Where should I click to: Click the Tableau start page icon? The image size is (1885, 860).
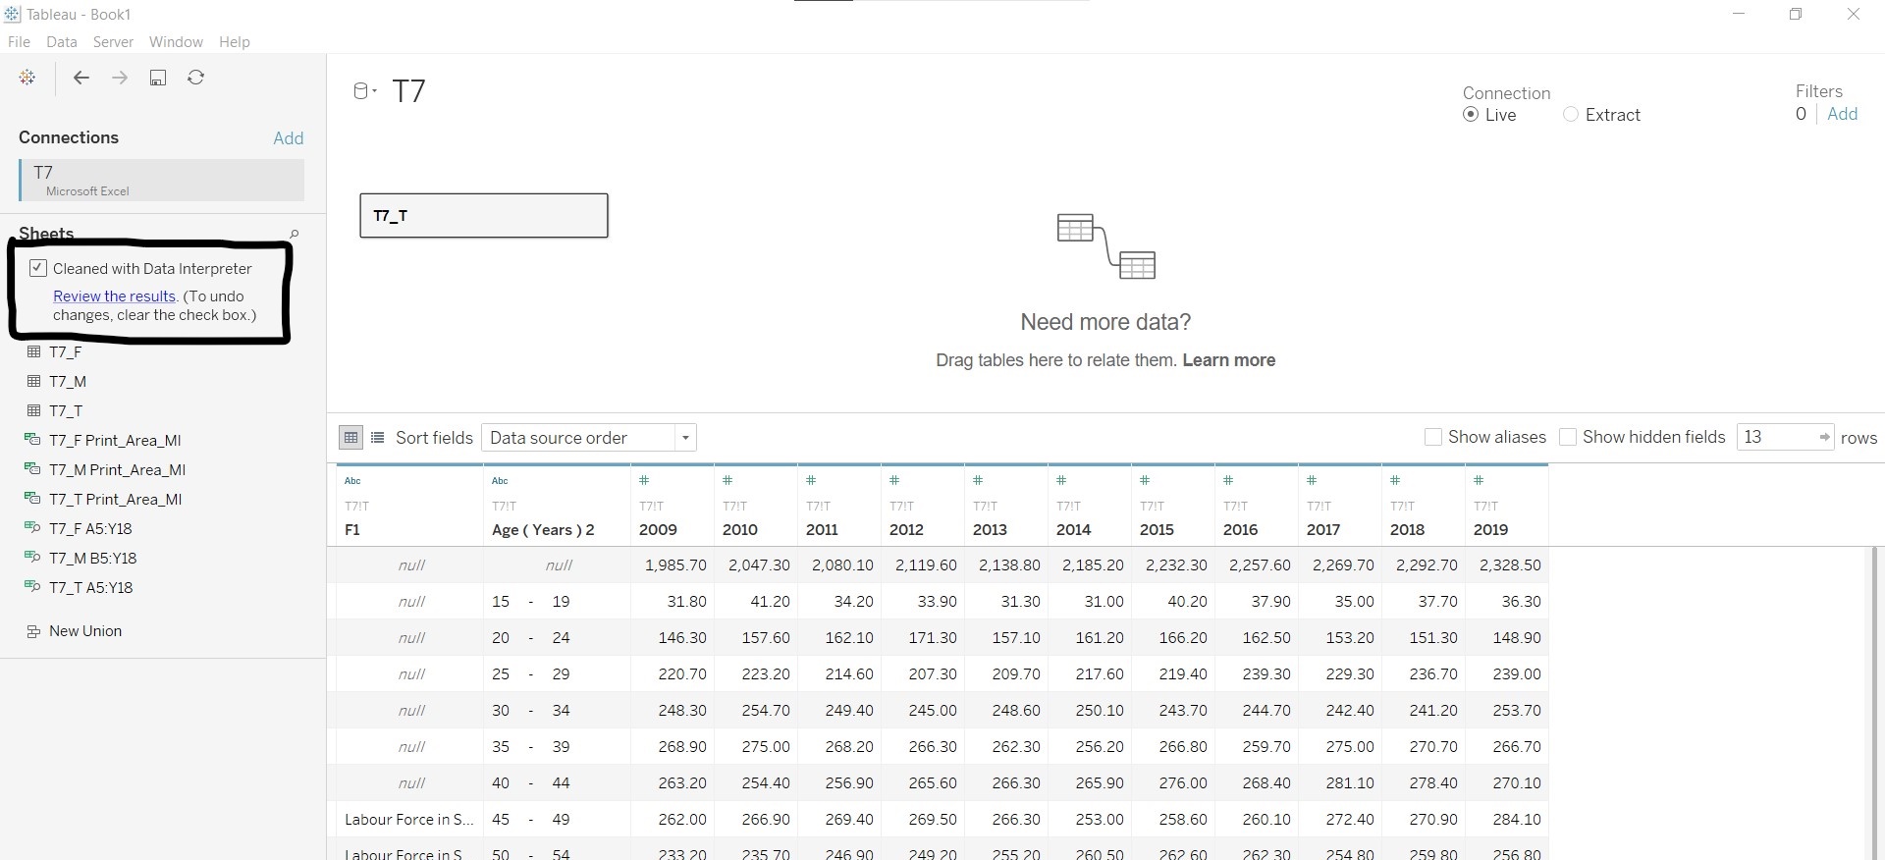27,78
